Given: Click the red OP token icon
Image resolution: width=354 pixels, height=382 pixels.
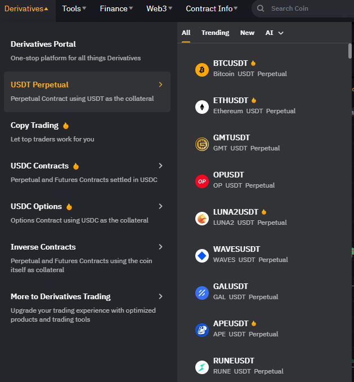Looking at the screenshot, I should pyautogui.click(x=202, y=181).
